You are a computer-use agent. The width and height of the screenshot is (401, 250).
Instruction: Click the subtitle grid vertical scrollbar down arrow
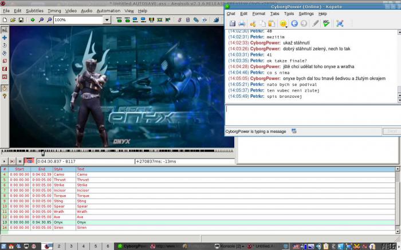click(x=398, y=232)
